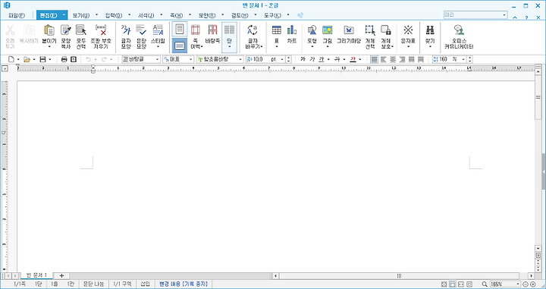Open the Format (서식) menu
The height and width of the screenshot is (289, 546).
coord(146,15)
